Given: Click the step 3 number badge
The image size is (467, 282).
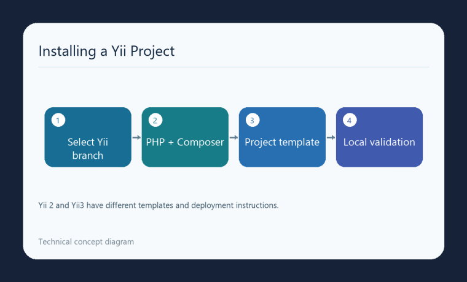Looking at the screenshot, I should pos(253,120).
